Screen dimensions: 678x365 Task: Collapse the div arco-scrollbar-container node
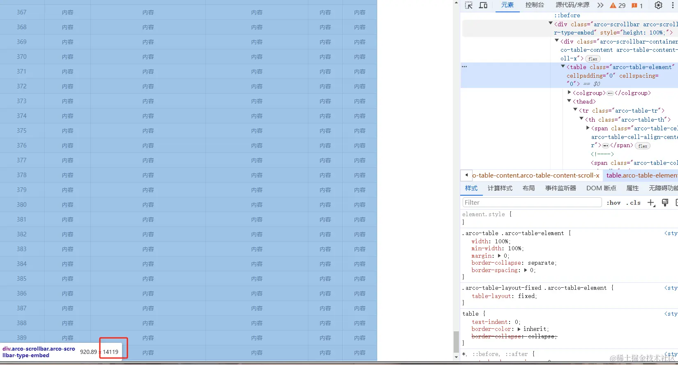tap(557, 41)
